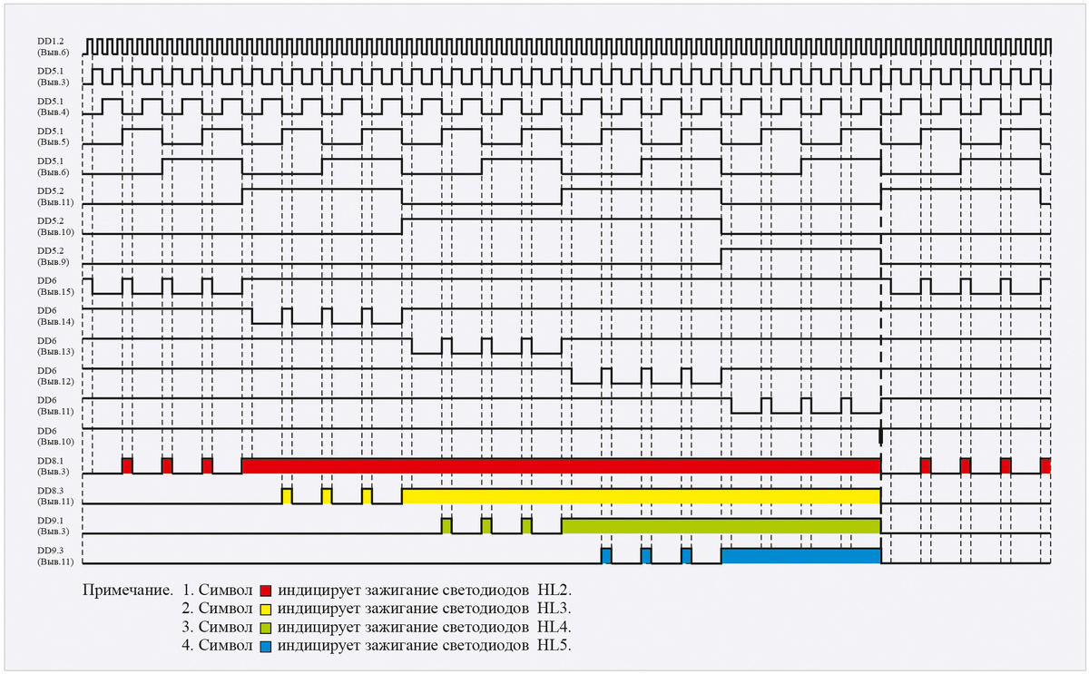This screenshot has width=1089, height=674.
Task: Click the green HL4 legend swatch
Action: 266,627
